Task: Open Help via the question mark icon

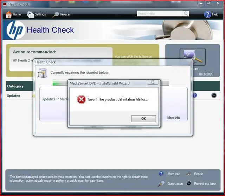Action: tap(207, 14)
